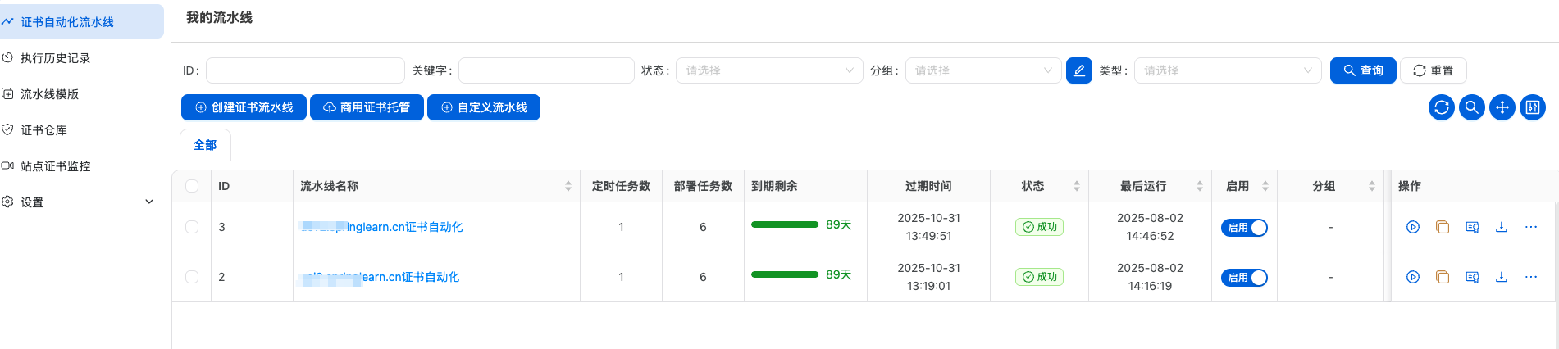Expand the 设置 sidebar menu
Viewport: 1559px width, 349px height.
[x=79, y=202]
